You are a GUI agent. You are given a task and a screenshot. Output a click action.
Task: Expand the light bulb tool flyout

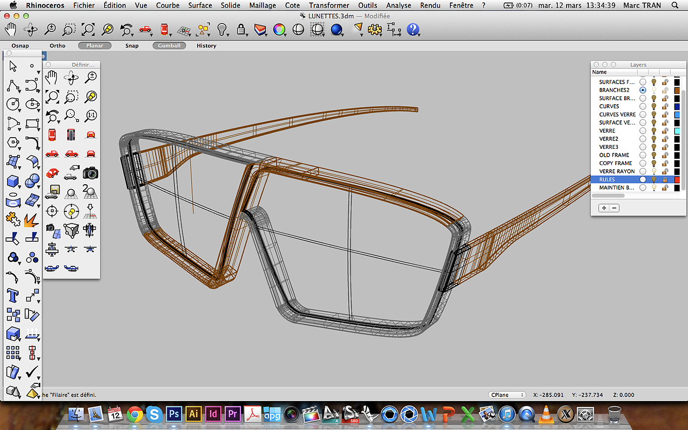point(228,35)
